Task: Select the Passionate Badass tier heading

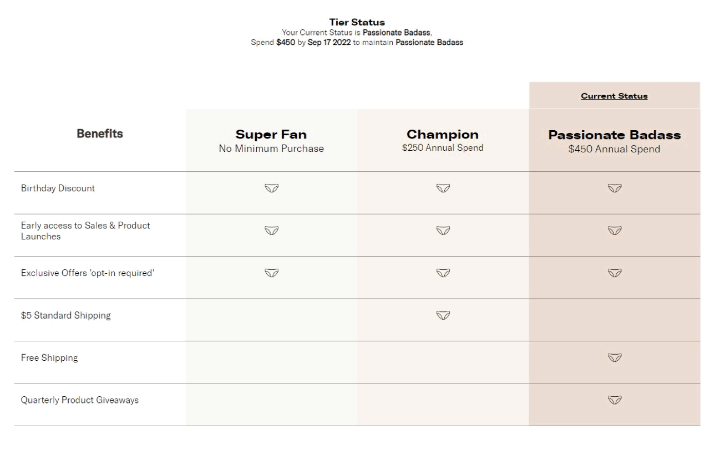Action: pyautogui.click(x=614, y=135)
